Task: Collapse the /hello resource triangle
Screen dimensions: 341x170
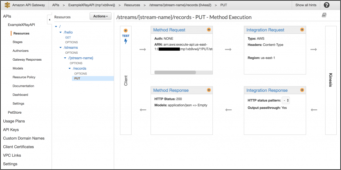Action: click(61, 32)
